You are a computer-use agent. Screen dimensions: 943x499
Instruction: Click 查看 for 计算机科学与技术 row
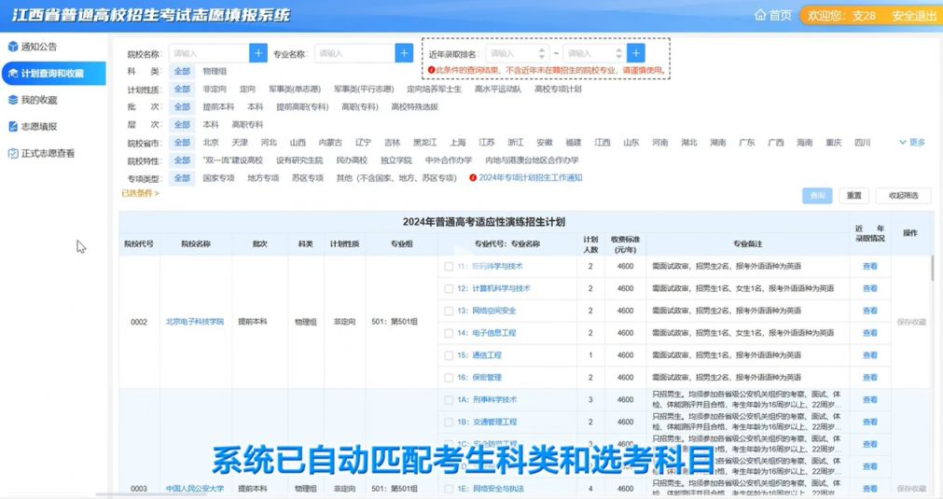pyautogui.click(x=869, y=288)
